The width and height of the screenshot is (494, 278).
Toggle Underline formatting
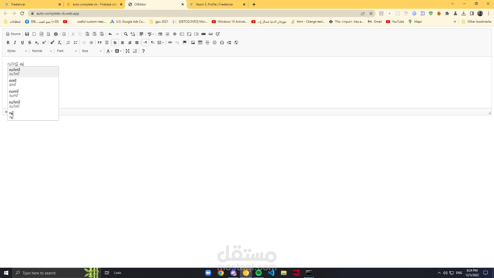coord(22,42)
